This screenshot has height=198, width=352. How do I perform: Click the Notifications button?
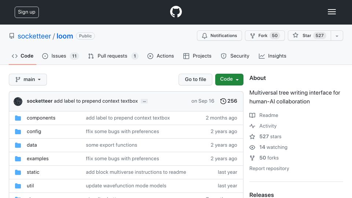pos(219,36)
